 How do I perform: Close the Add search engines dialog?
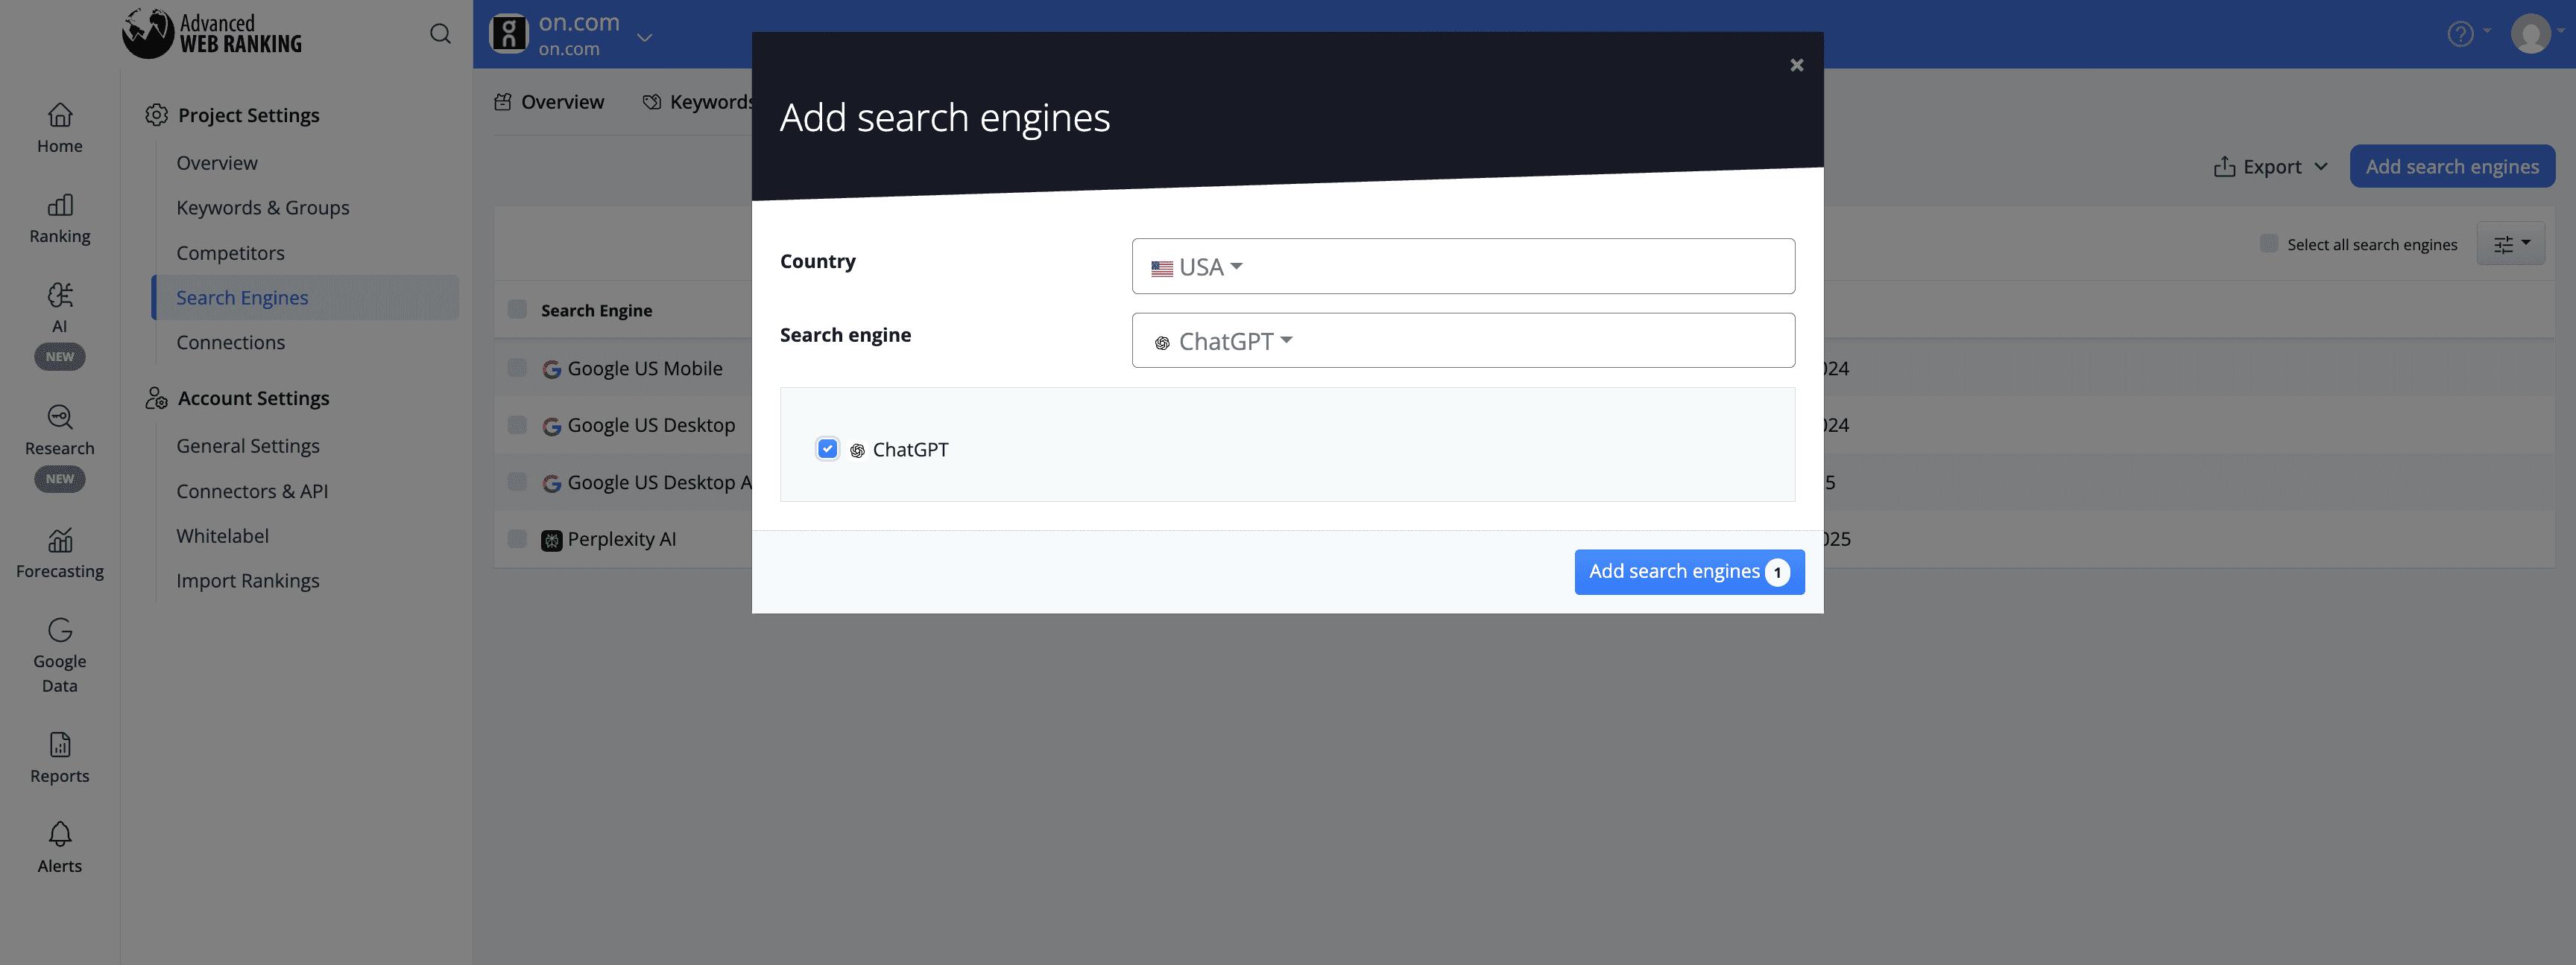(1796, 65)
